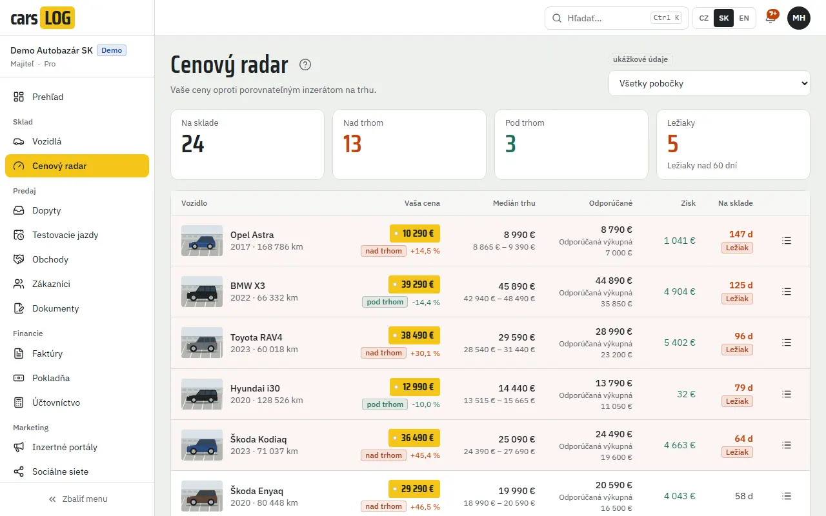Open Zákazníci in sidebar
Image resolution: width=826 pixels, height=516 pixels.
77,284
